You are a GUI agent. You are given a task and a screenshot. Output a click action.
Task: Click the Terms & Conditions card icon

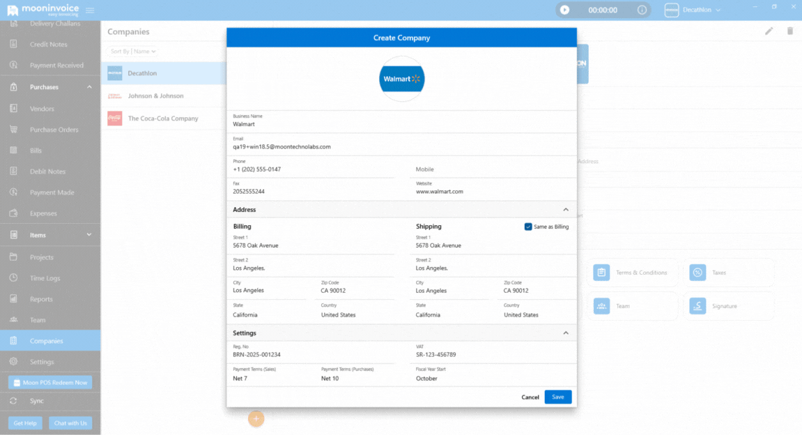tap(601, 273)
